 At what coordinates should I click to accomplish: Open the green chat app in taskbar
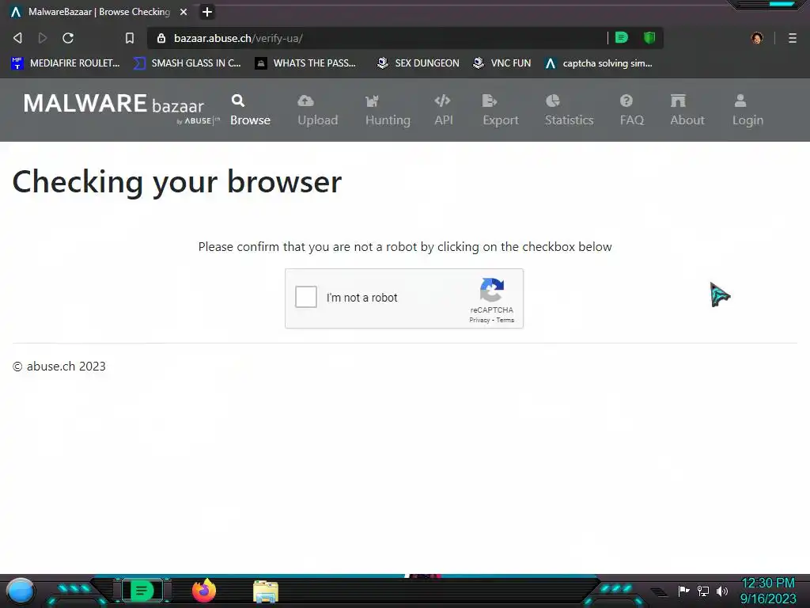(142, 591)
